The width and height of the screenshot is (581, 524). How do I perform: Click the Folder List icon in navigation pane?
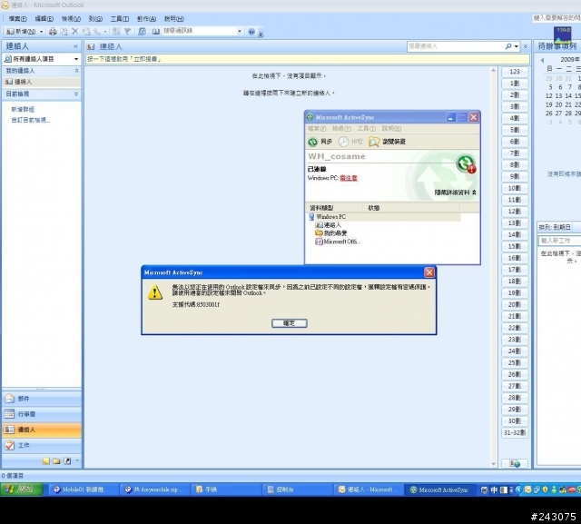pos(56,461)
